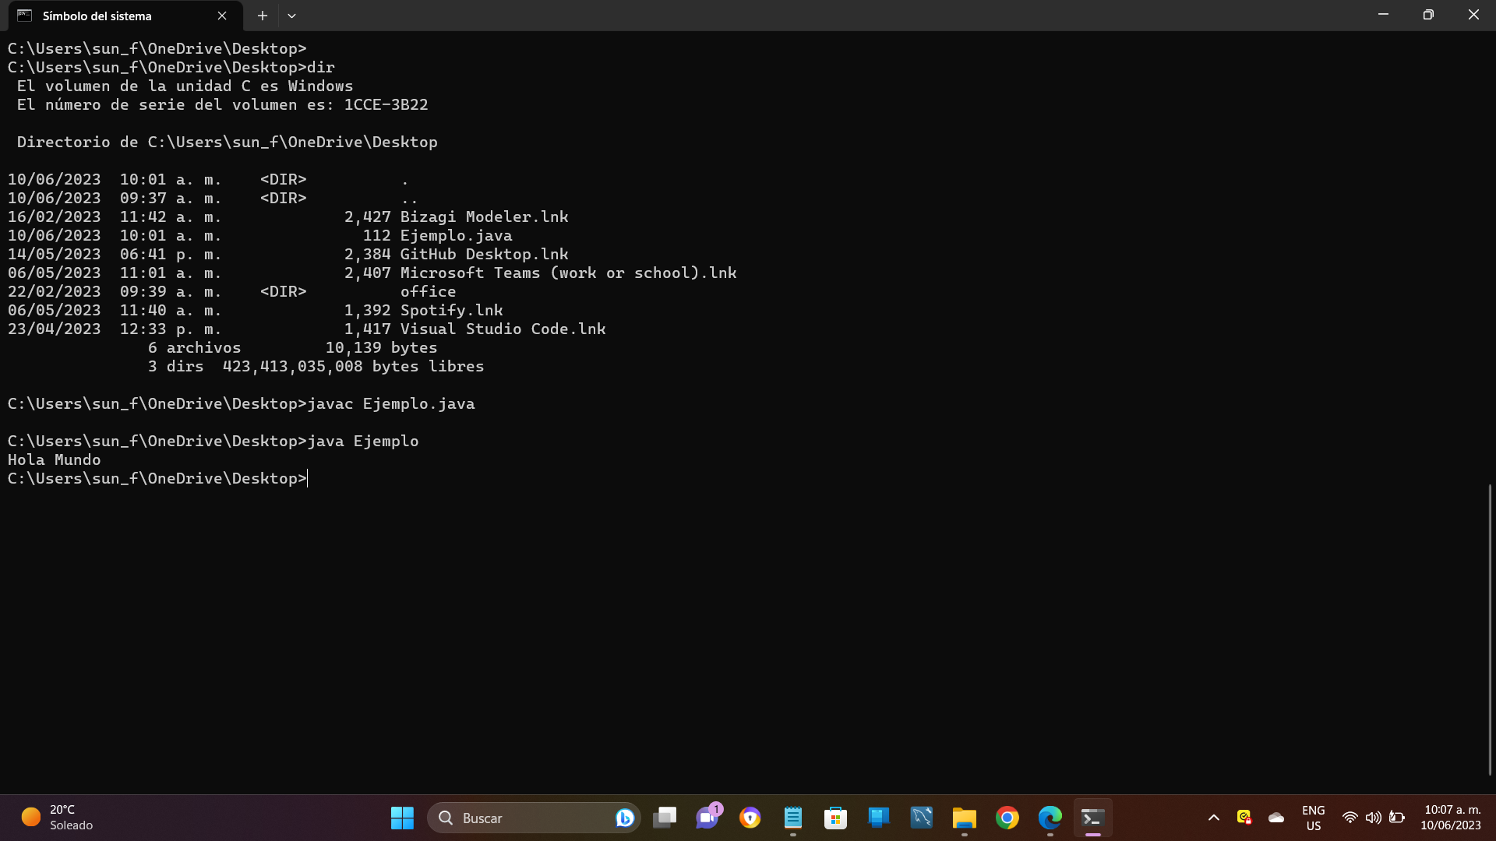
Task: Click 'Bizagi Modeler.lnk' in the listing
Action: click(485, 216)
